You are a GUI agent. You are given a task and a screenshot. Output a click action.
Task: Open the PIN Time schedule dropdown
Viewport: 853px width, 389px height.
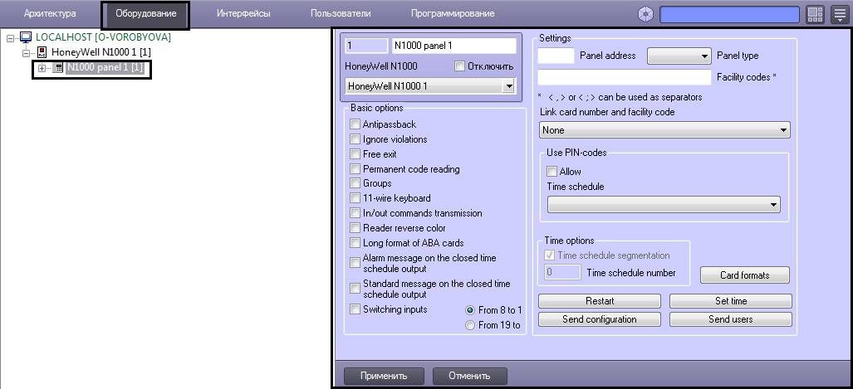[664, 204]
